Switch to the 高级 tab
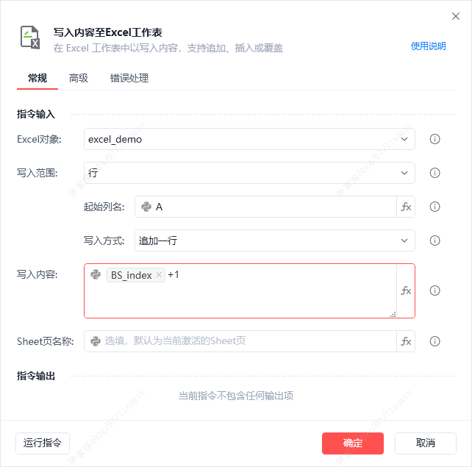The image size is (472, 467). click(x=78, y=78)
